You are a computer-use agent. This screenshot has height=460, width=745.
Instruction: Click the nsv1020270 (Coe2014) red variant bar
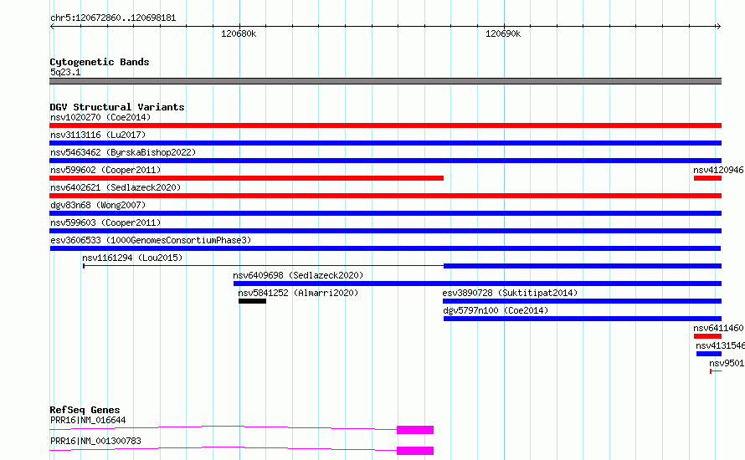point(385,125)
